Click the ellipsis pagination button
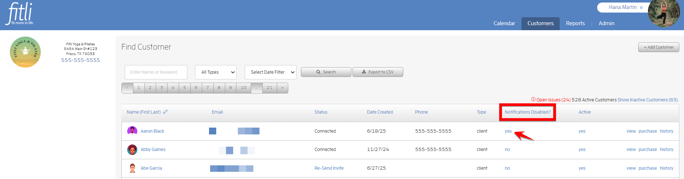The width and height of the screenshot is (684, 179). [257, 88]
